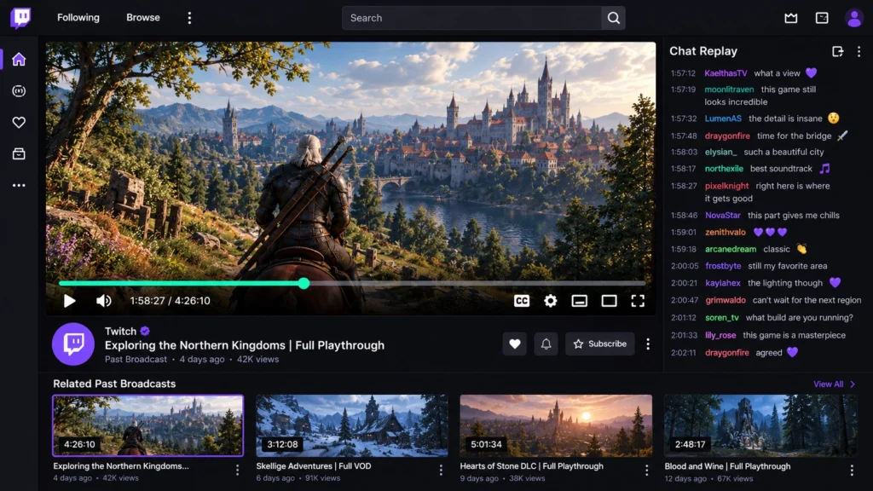Seek using the video progress bar handle
The width and height of the screenshot is (873, 491).
304,283
